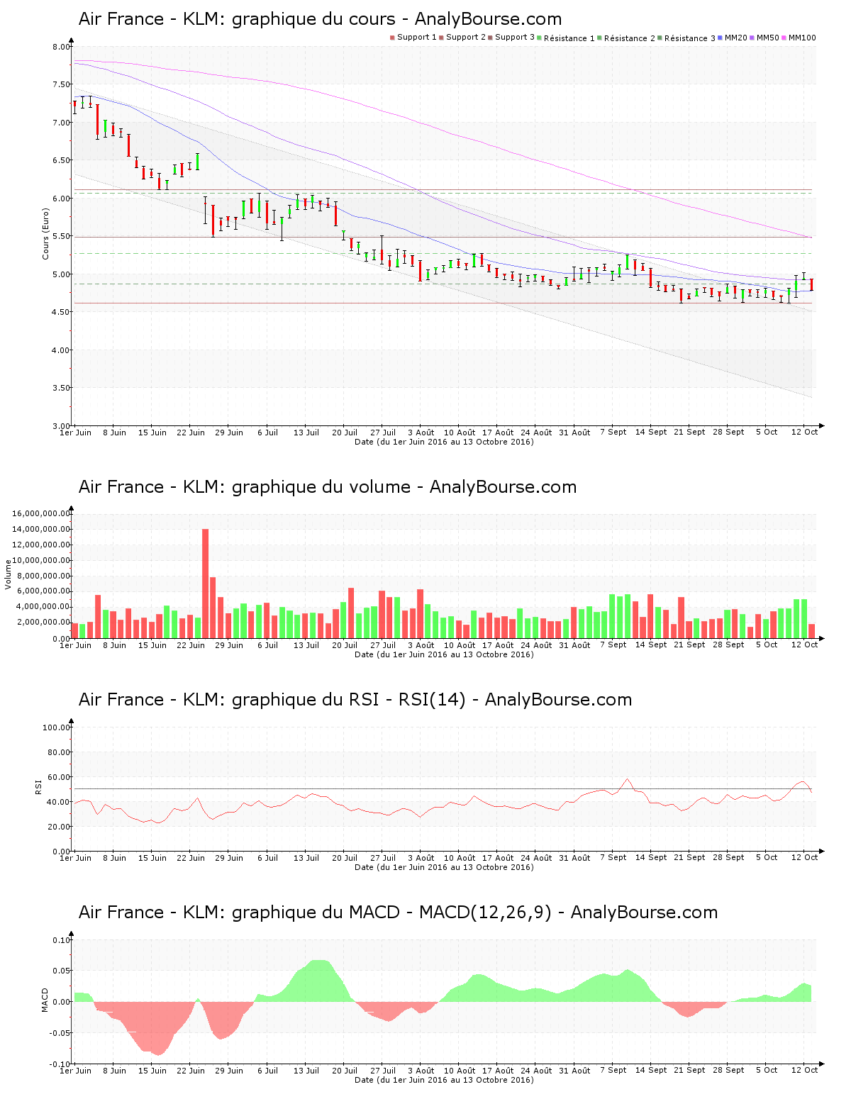This screenshot has width=851, height=1099.
Task: Click the tallest red volume bar
Action: 205,584
